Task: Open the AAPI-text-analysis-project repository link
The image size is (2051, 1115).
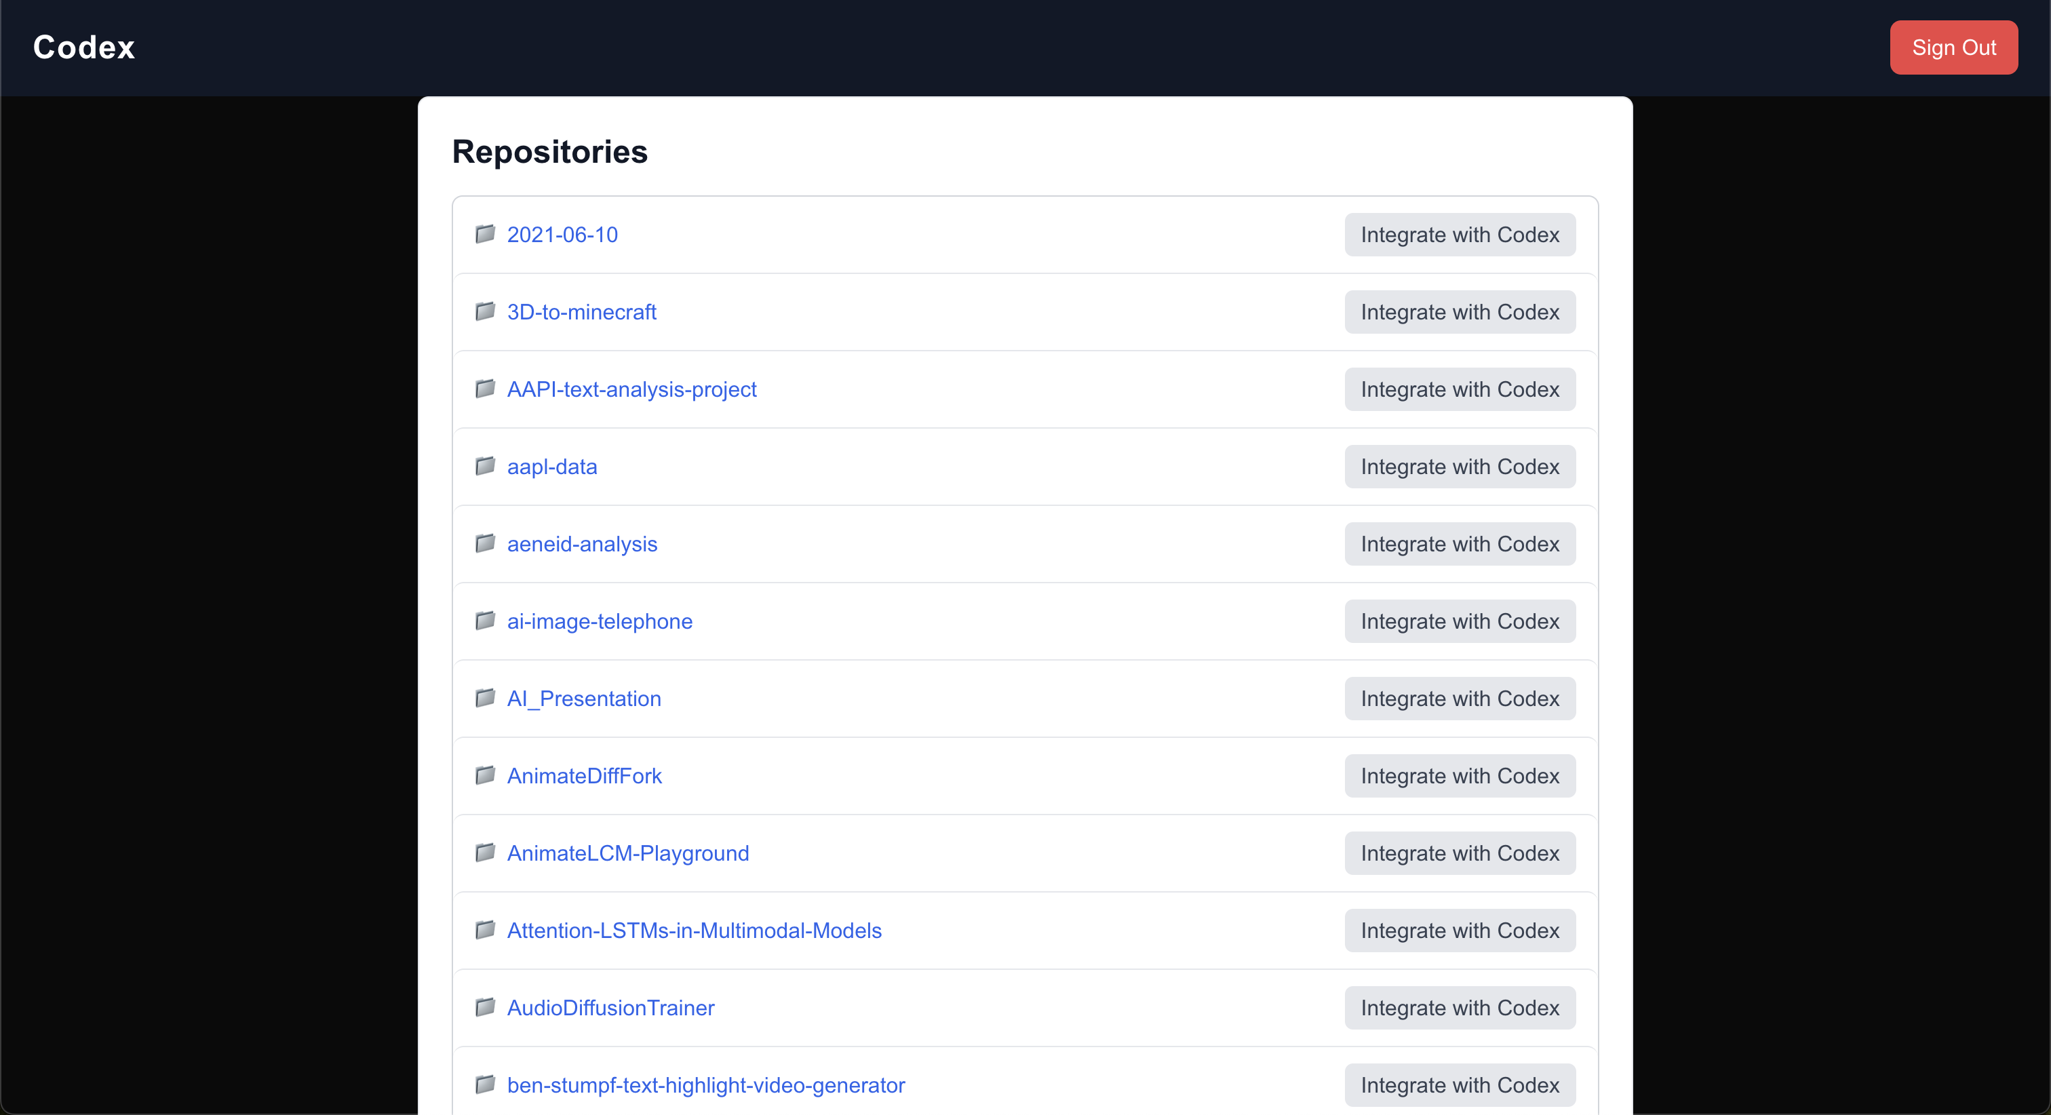Action: pos(631,389)
